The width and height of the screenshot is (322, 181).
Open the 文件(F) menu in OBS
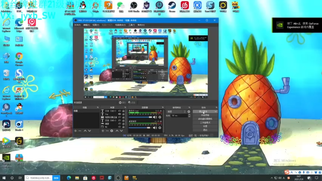click(x=77, y=25)
